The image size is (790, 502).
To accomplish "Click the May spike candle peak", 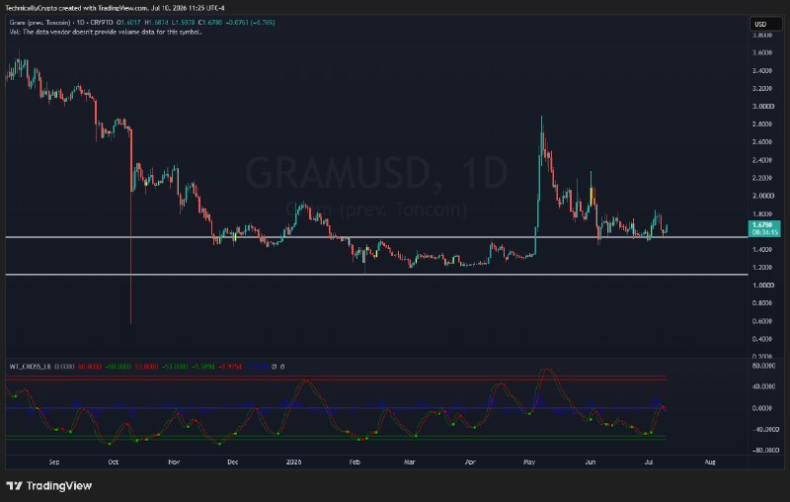I will pos(541,121).
